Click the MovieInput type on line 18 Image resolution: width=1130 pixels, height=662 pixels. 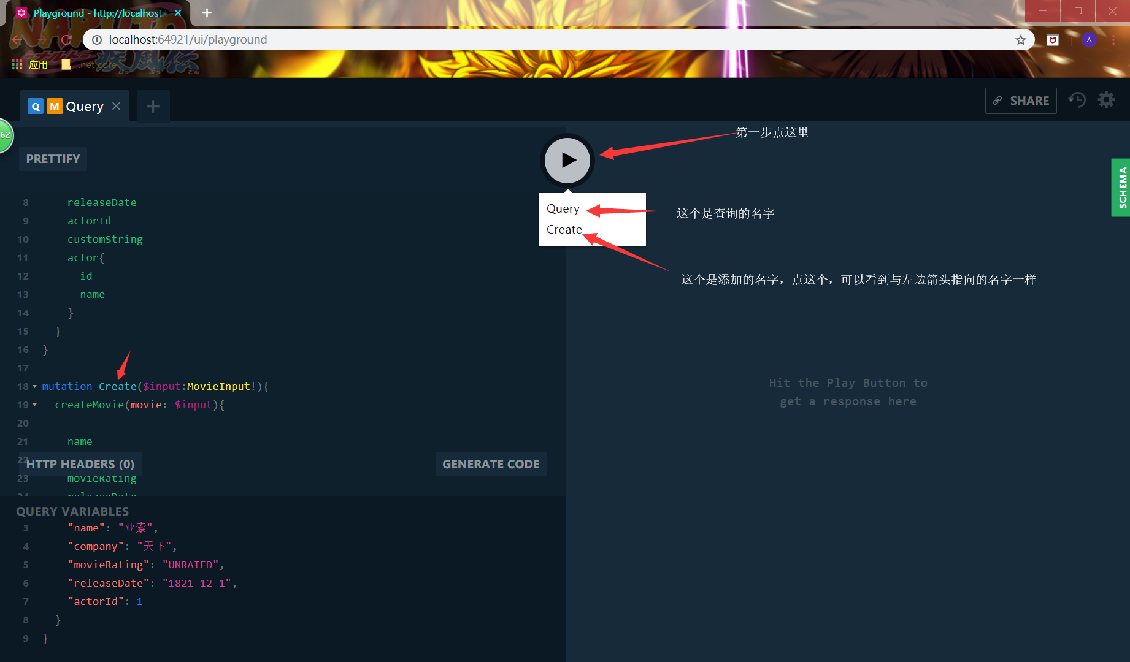[218, 386]
